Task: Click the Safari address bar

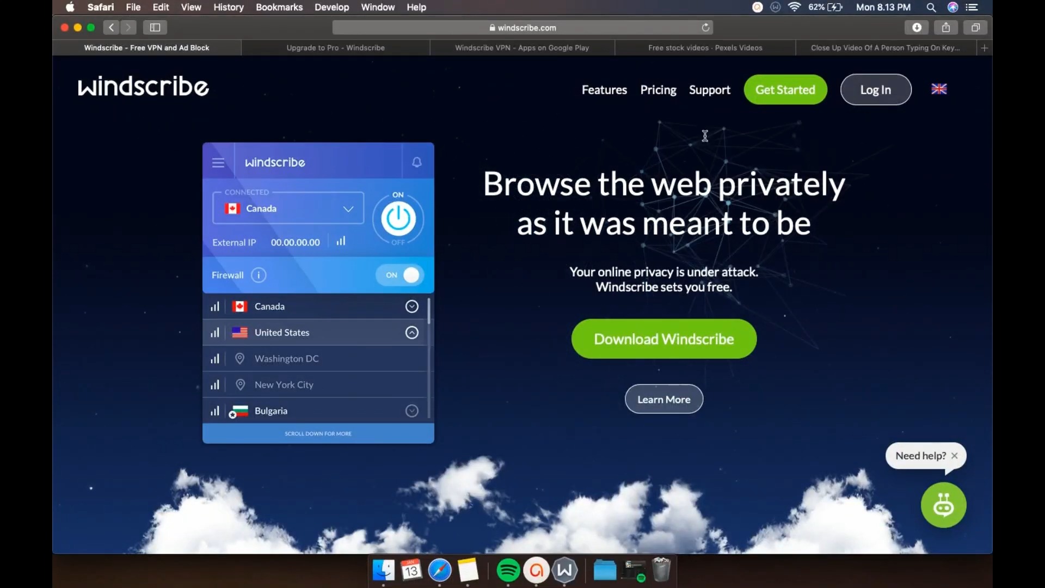Action: [522, 28]
